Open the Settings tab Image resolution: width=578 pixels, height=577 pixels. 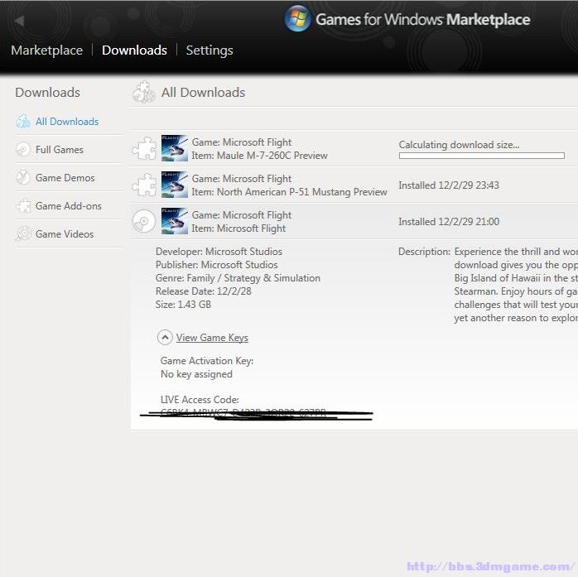(210, 50)
